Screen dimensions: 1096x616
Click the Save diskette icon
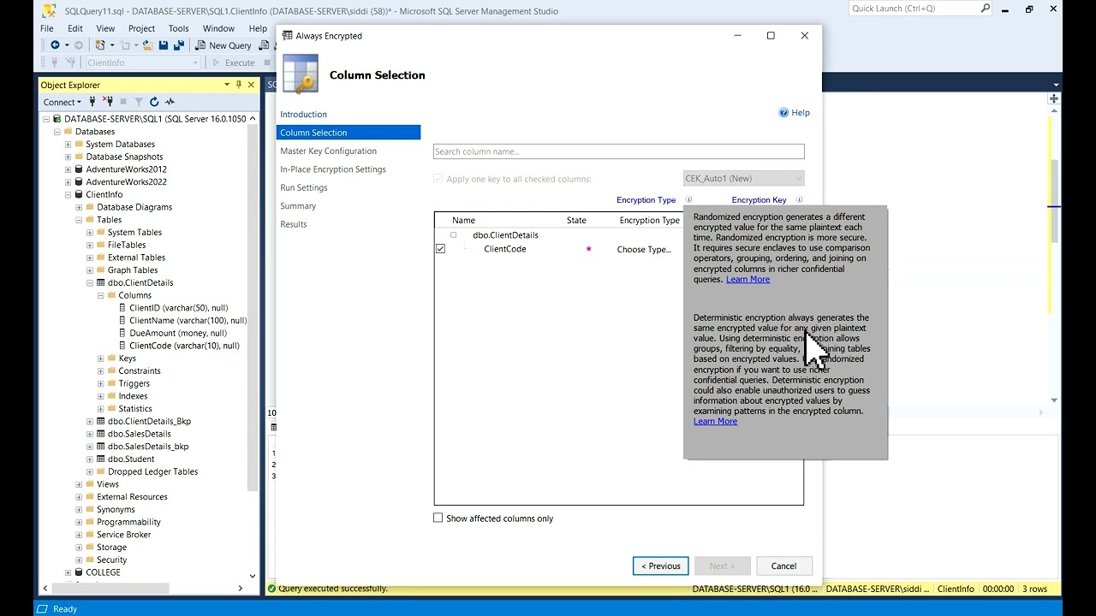164,45
